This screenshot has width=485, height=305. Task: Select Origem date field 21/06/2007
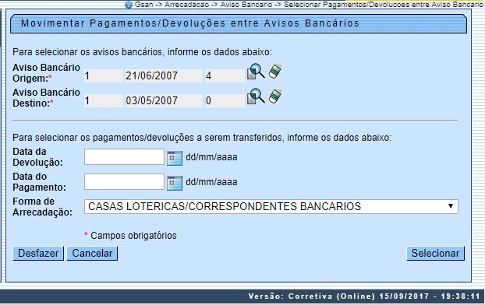click(x=163, y=75)
